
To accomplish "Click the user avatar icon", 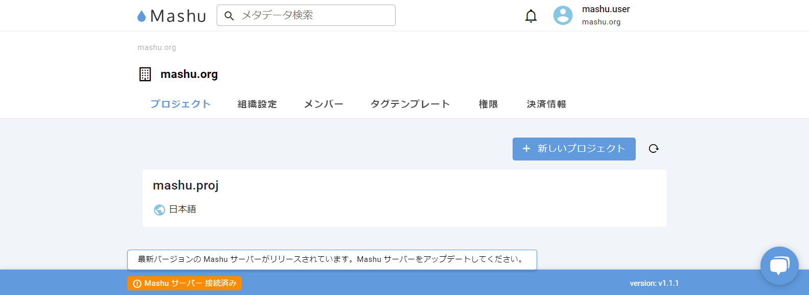I will (563, 15).
